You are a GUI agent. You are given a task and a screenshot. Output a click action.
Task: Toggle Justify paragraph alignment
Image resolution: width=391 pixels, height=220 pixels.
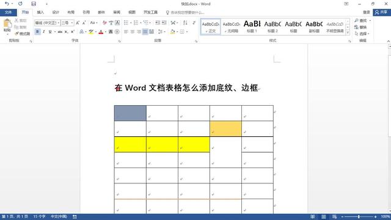click(x=145, y=32)
